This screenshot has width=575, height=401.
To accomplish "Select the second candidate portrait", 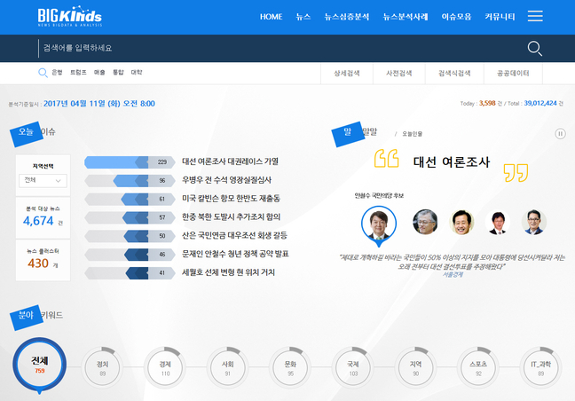I will tap(425, 222).
